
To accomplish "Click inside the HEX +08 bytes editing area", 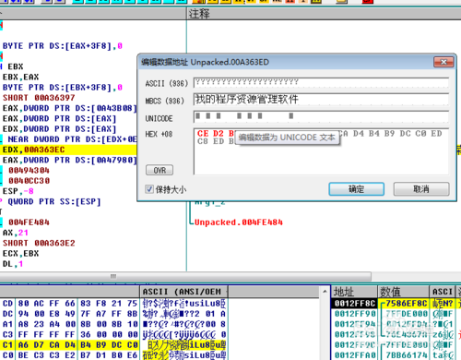I will 321,151.
